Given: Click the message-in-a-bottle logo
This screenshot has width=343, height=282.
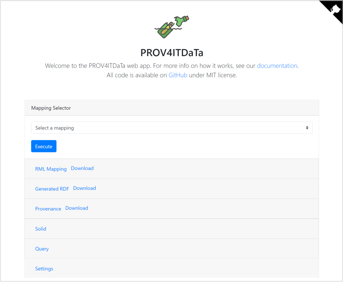Looking at the screenshot, I should click(x=172, y=27).
